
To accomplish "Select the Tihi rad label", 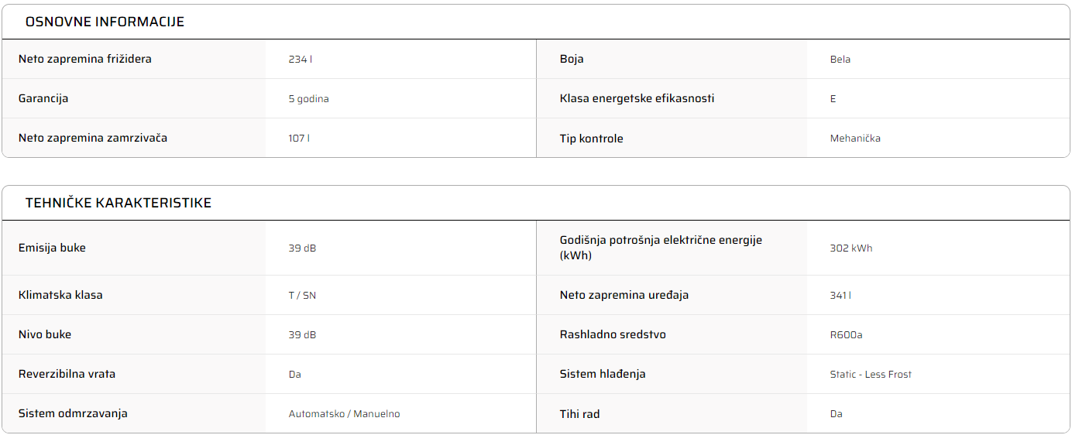I will [579, 414].
